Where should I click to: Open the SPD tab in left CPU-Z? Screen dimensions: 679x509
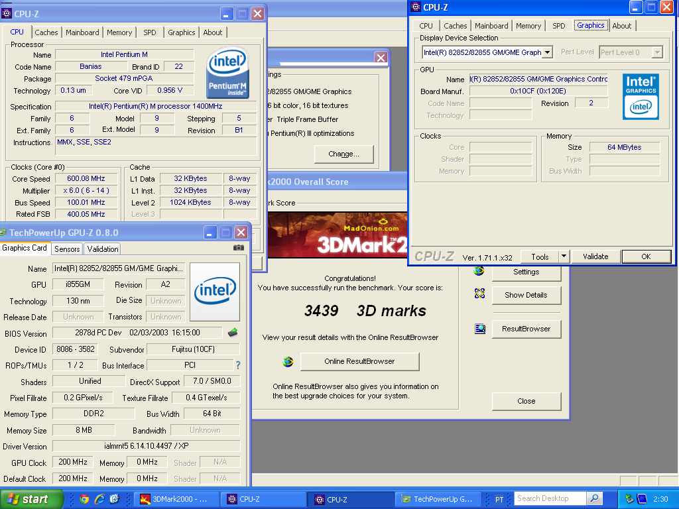point(150,32)
